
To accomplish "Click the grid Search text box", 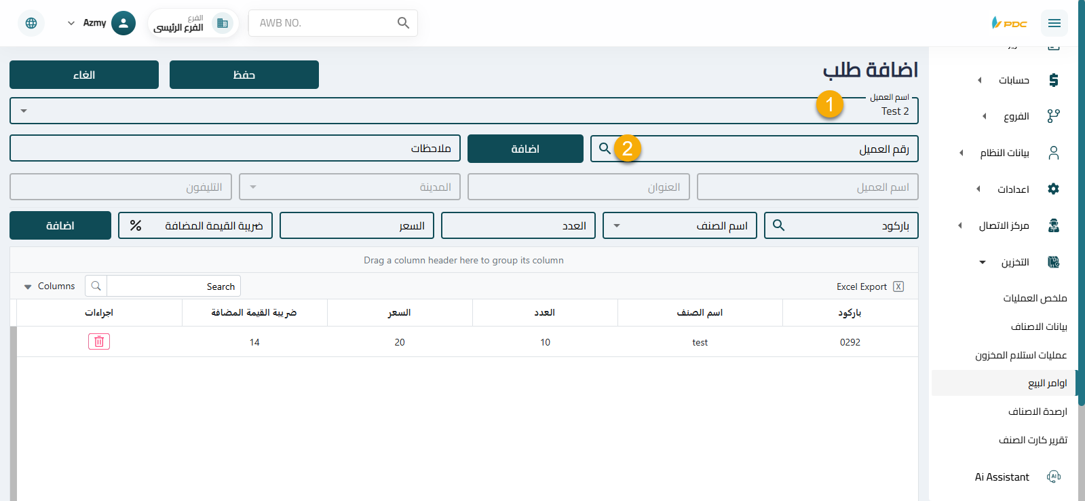I will 173,286.
